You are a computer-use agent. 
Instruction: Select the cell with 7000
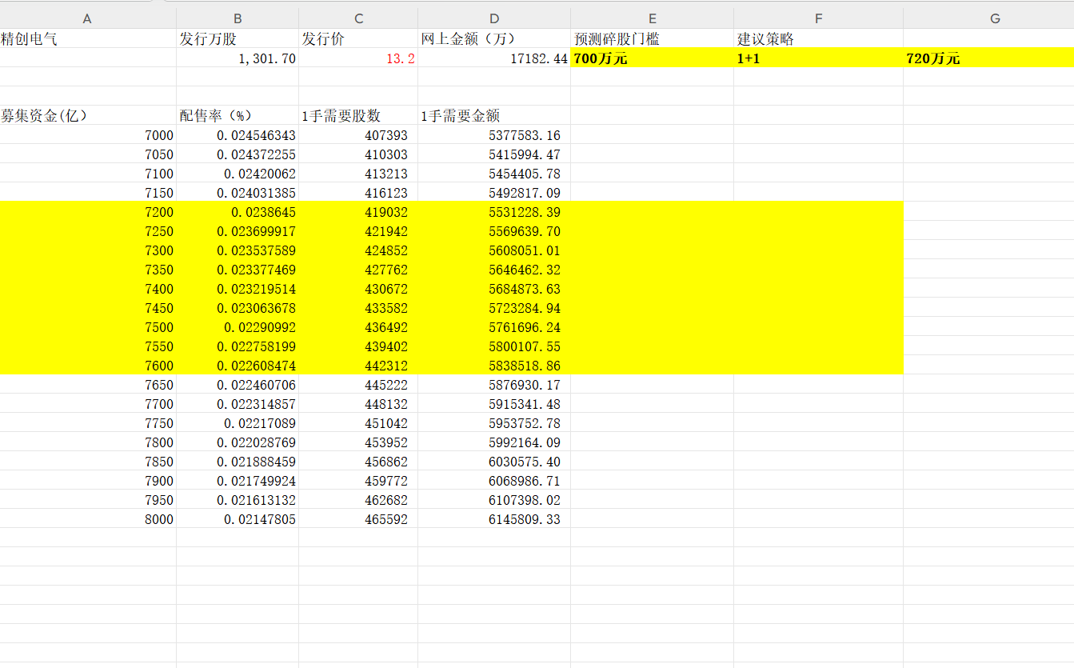click(x=88, y=134)
